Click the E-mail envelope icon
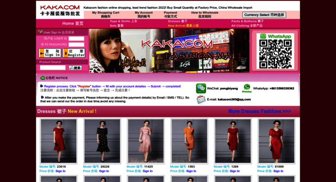Image resolution: width=336 pixels, height=182 pixels. point(201,99)
